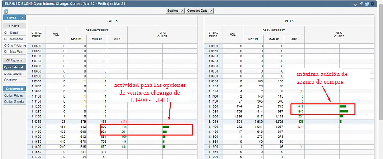Collapse the panel with round arrow icon
383x159 pixels.
point(372,4)
